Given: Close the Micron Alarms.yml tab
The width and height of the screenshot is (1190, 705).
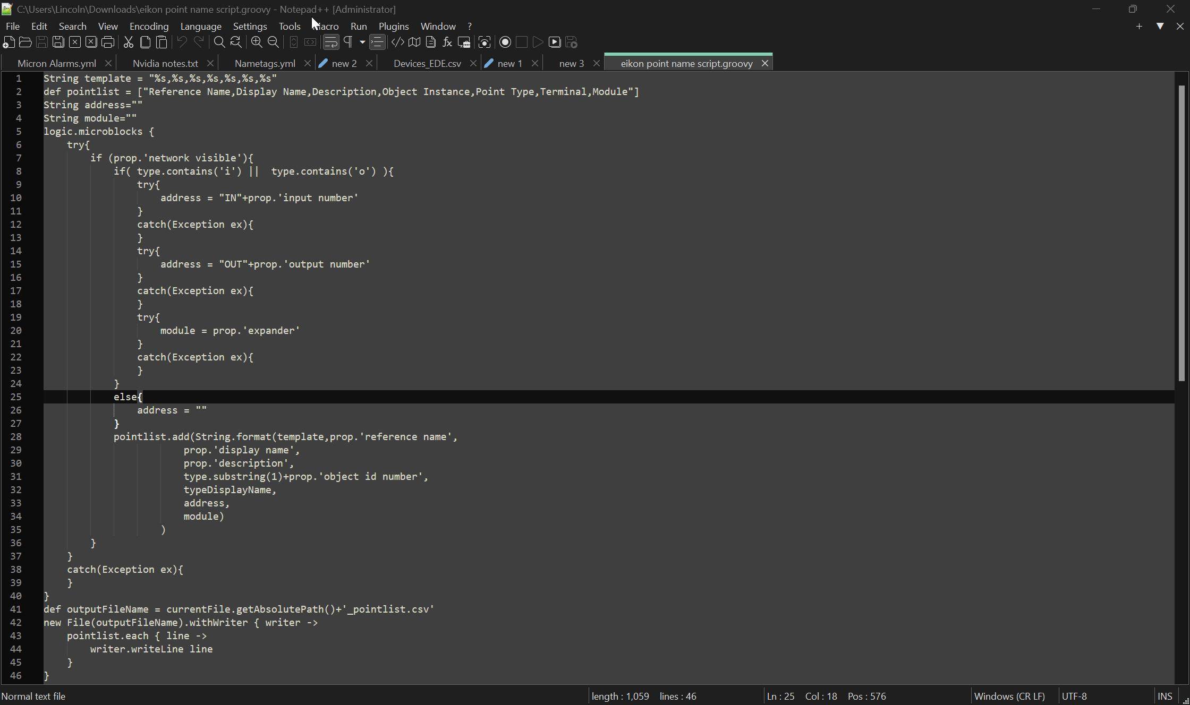Looking at the screenshot, I should click(108, 63).
